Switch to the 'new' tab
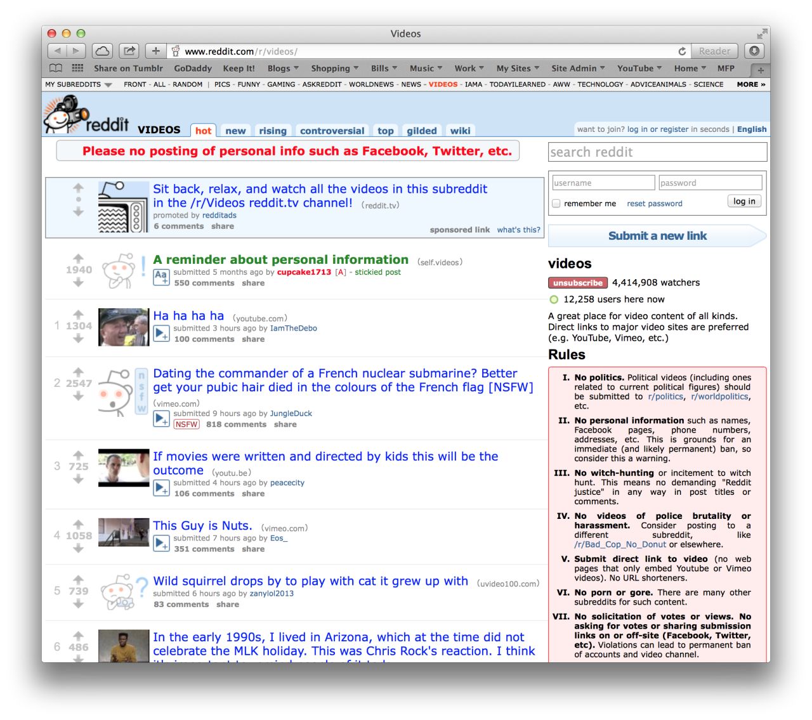812x720 pixels. [x=235, y=131]
